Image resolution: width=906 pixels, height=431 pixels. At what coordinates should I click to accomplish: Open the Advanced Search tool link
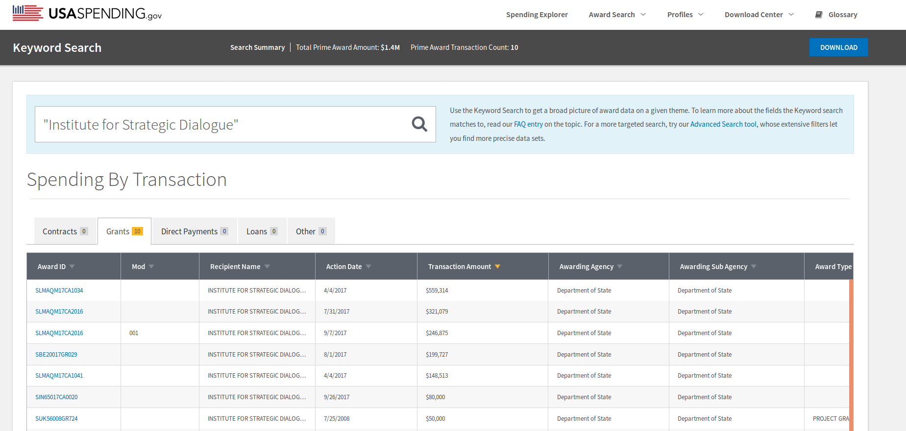(723, 124)
